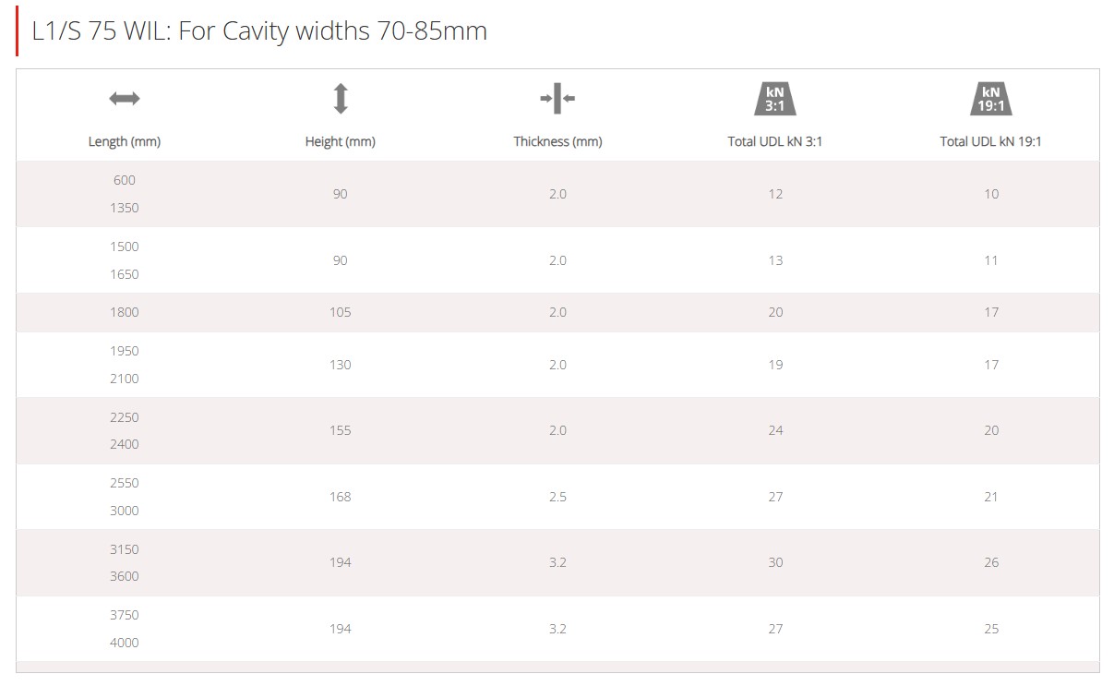Screen dimensions: 1114x686
Task: Click the Total UDL kN 19:1 header
Action: (x=991, y=142)
